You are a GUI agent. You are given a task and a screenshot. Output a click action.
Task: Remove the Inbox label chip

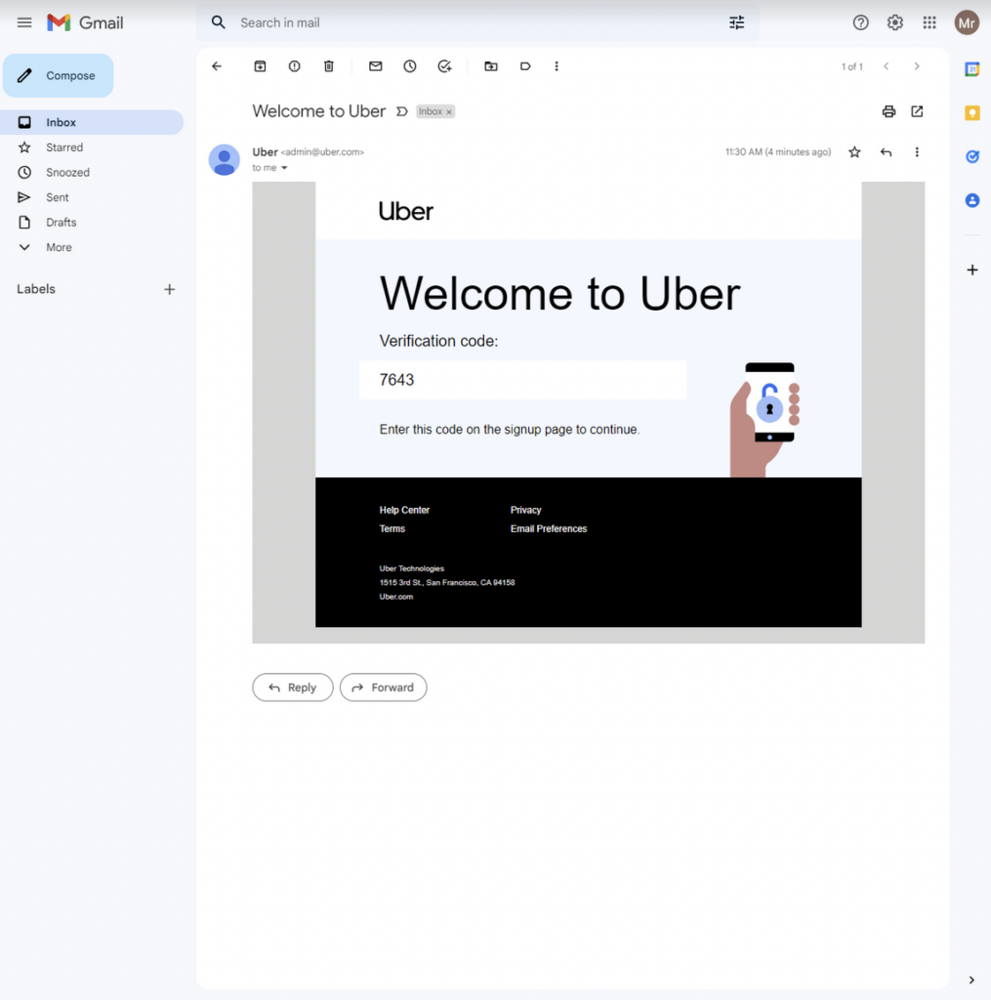pyautogui.click(x=449, y=111)
